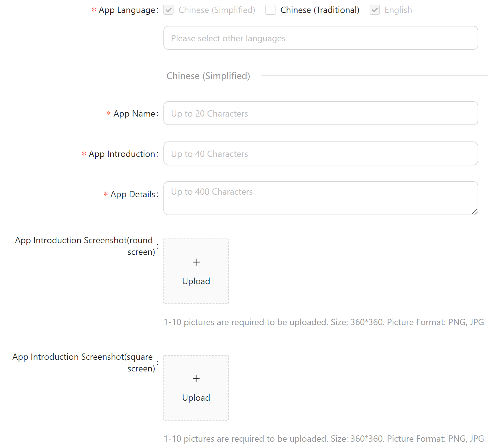Toggle the English language checkbox
The image size is (488, 448).
click(x=374, y=10)
